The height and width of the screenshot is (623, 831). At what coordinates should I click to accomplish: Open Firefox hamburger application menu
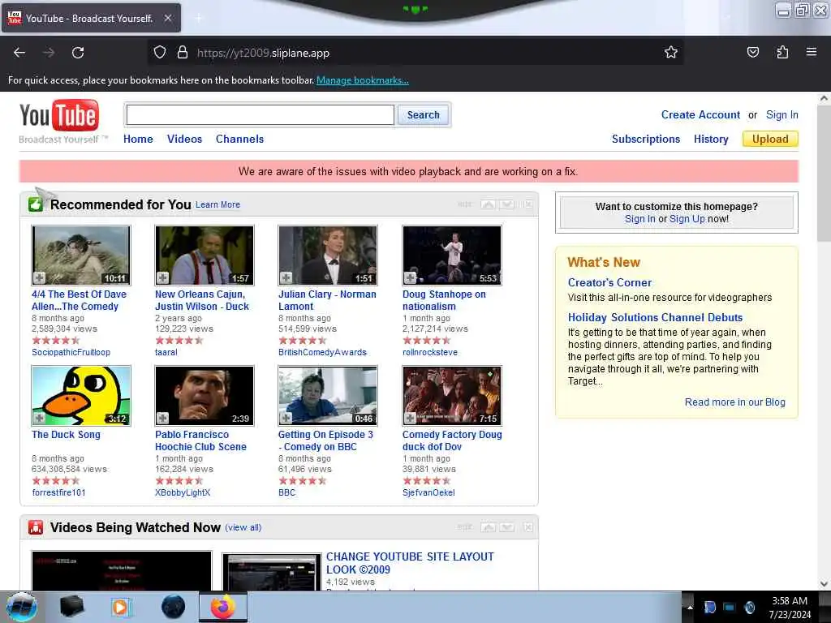click(x=812, y=52)
